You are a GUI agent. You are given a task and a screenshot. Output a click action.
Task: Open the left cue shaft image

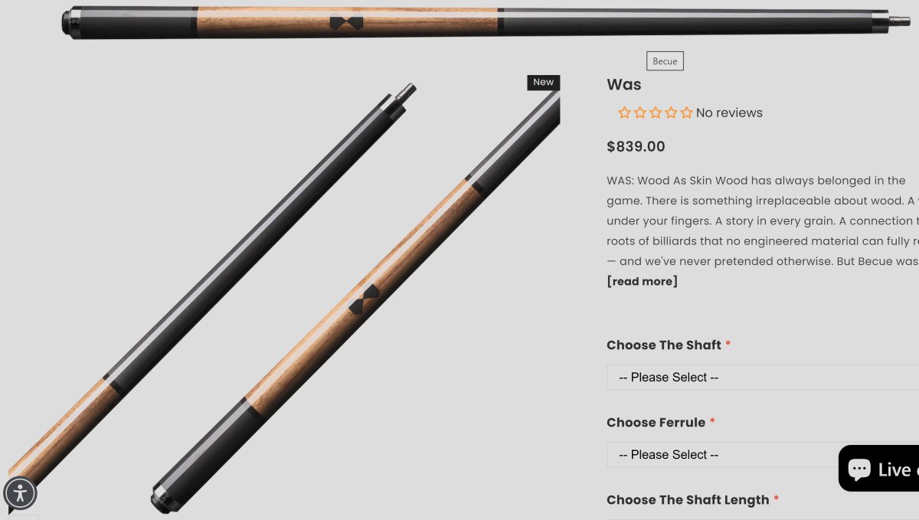pyautogui.click(x=212, y=283)
